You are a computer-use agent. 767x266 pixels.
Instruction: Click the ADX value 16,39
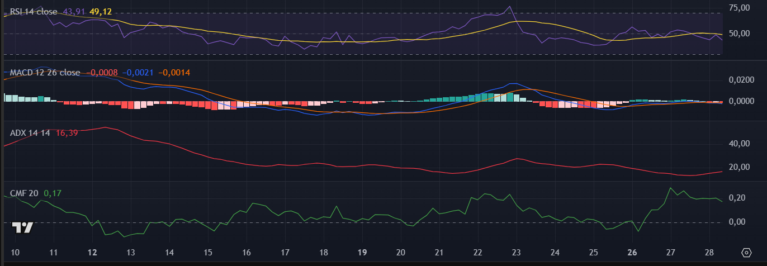tap(67, 133)
